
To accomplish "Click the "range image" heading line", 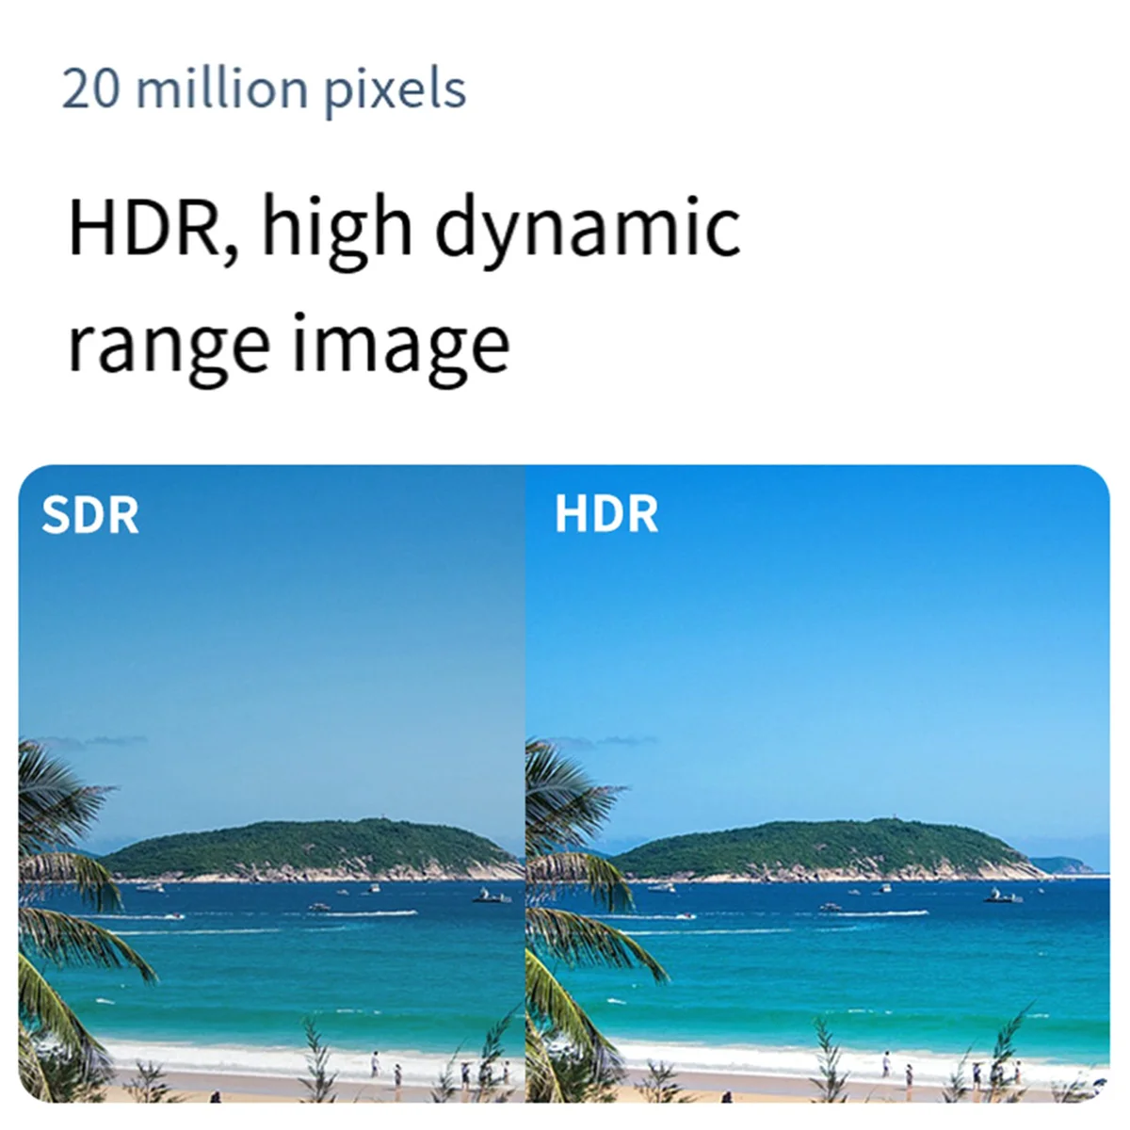I will tap(288, 345).
